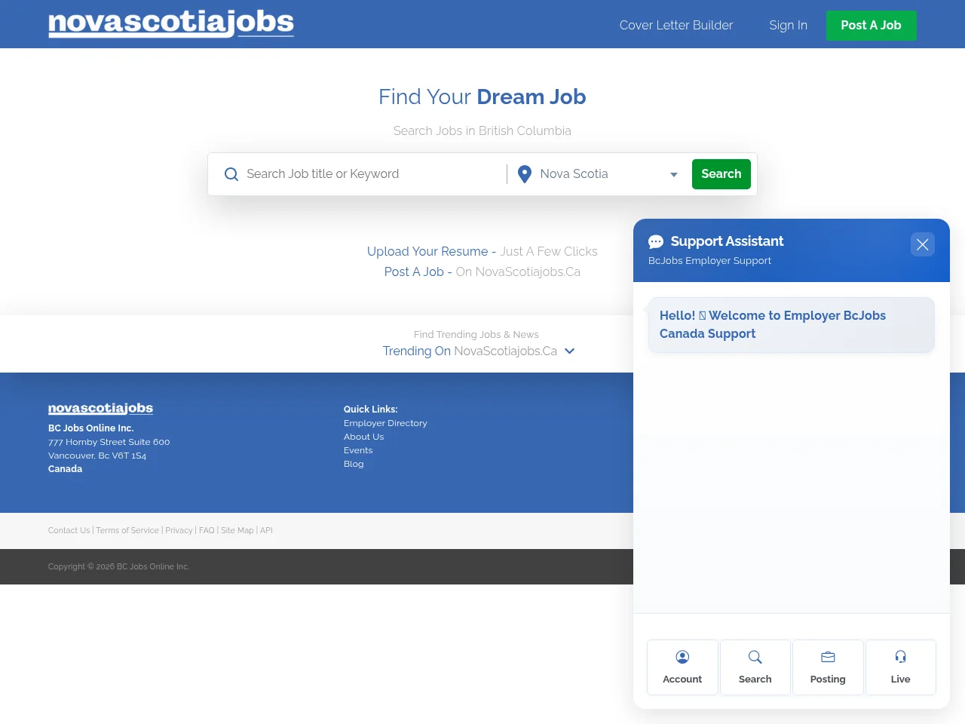Open the Terms of Service link
Viewport: 965px width, 724px height.
pos(127,530)
